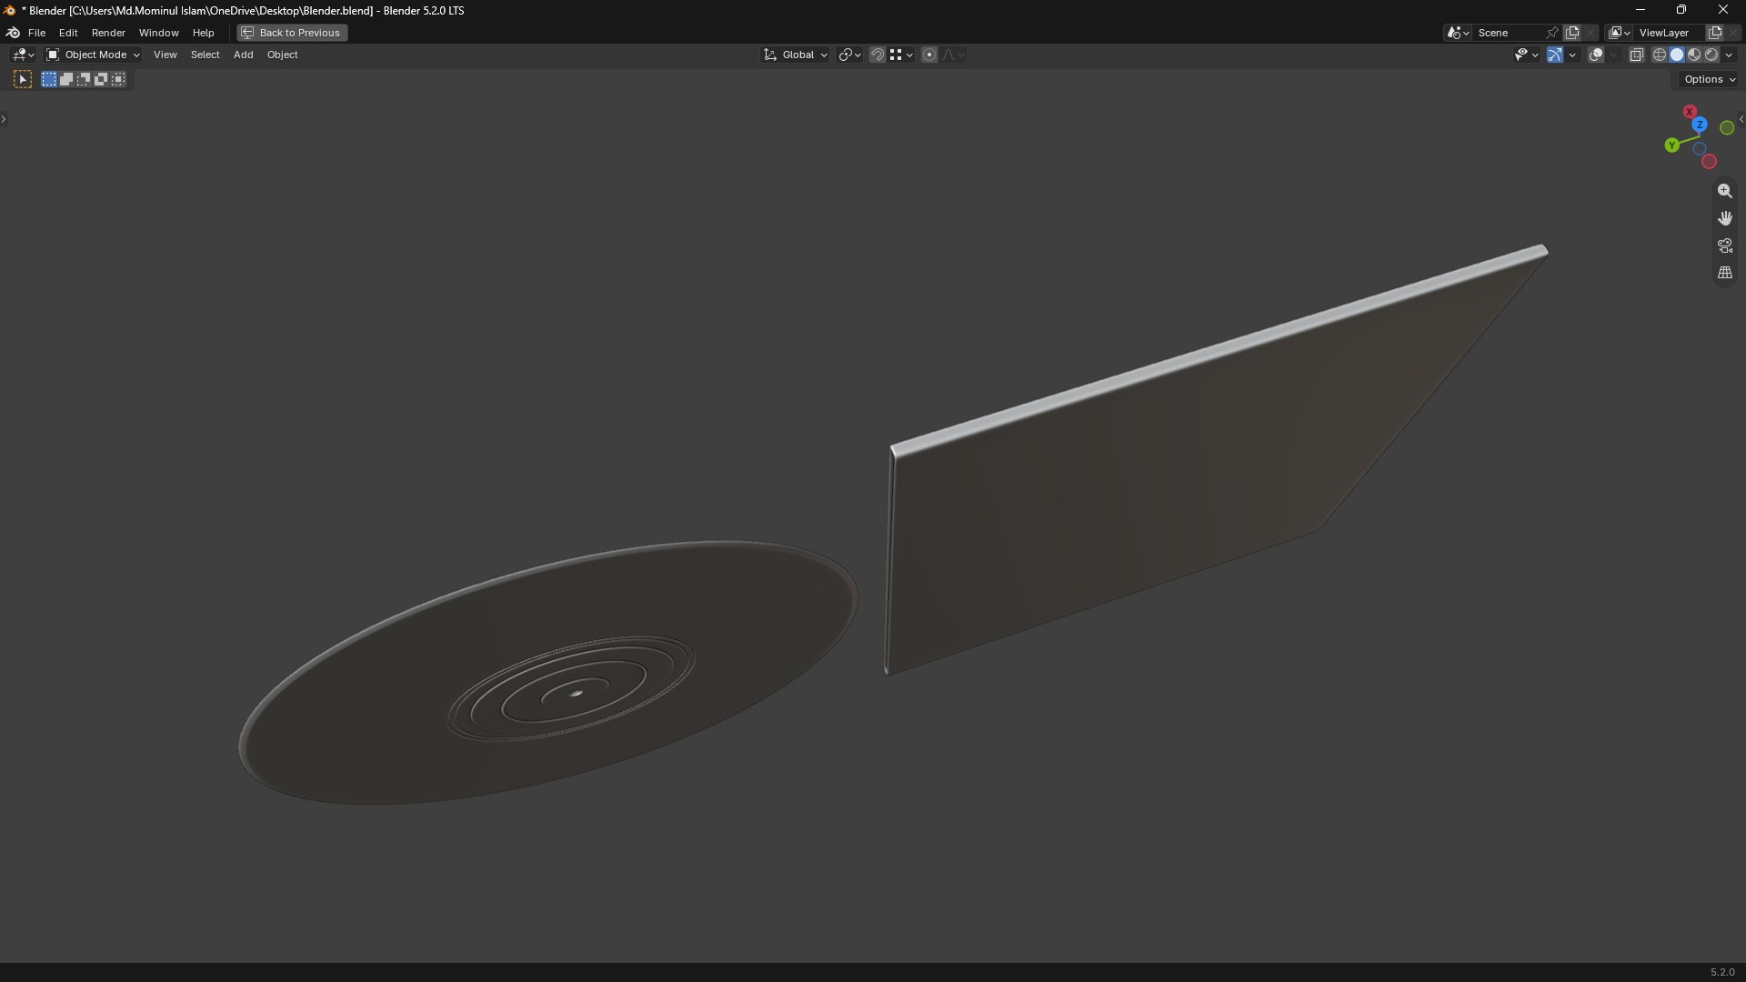The image size is (1746, 982).
Task: Click the ViewLayer name field
Action: click(1670, 33)
